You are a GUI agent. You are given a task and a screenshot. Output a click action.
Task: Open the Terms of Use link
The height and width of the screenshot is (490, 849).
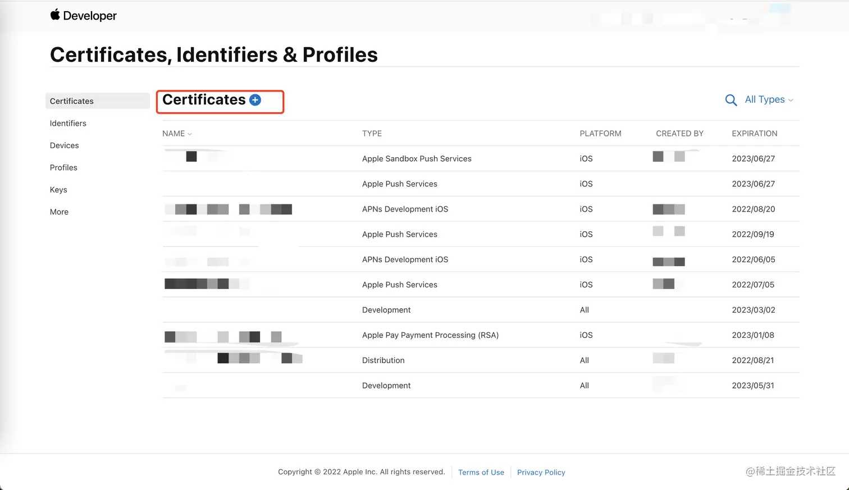pos(481,473)
